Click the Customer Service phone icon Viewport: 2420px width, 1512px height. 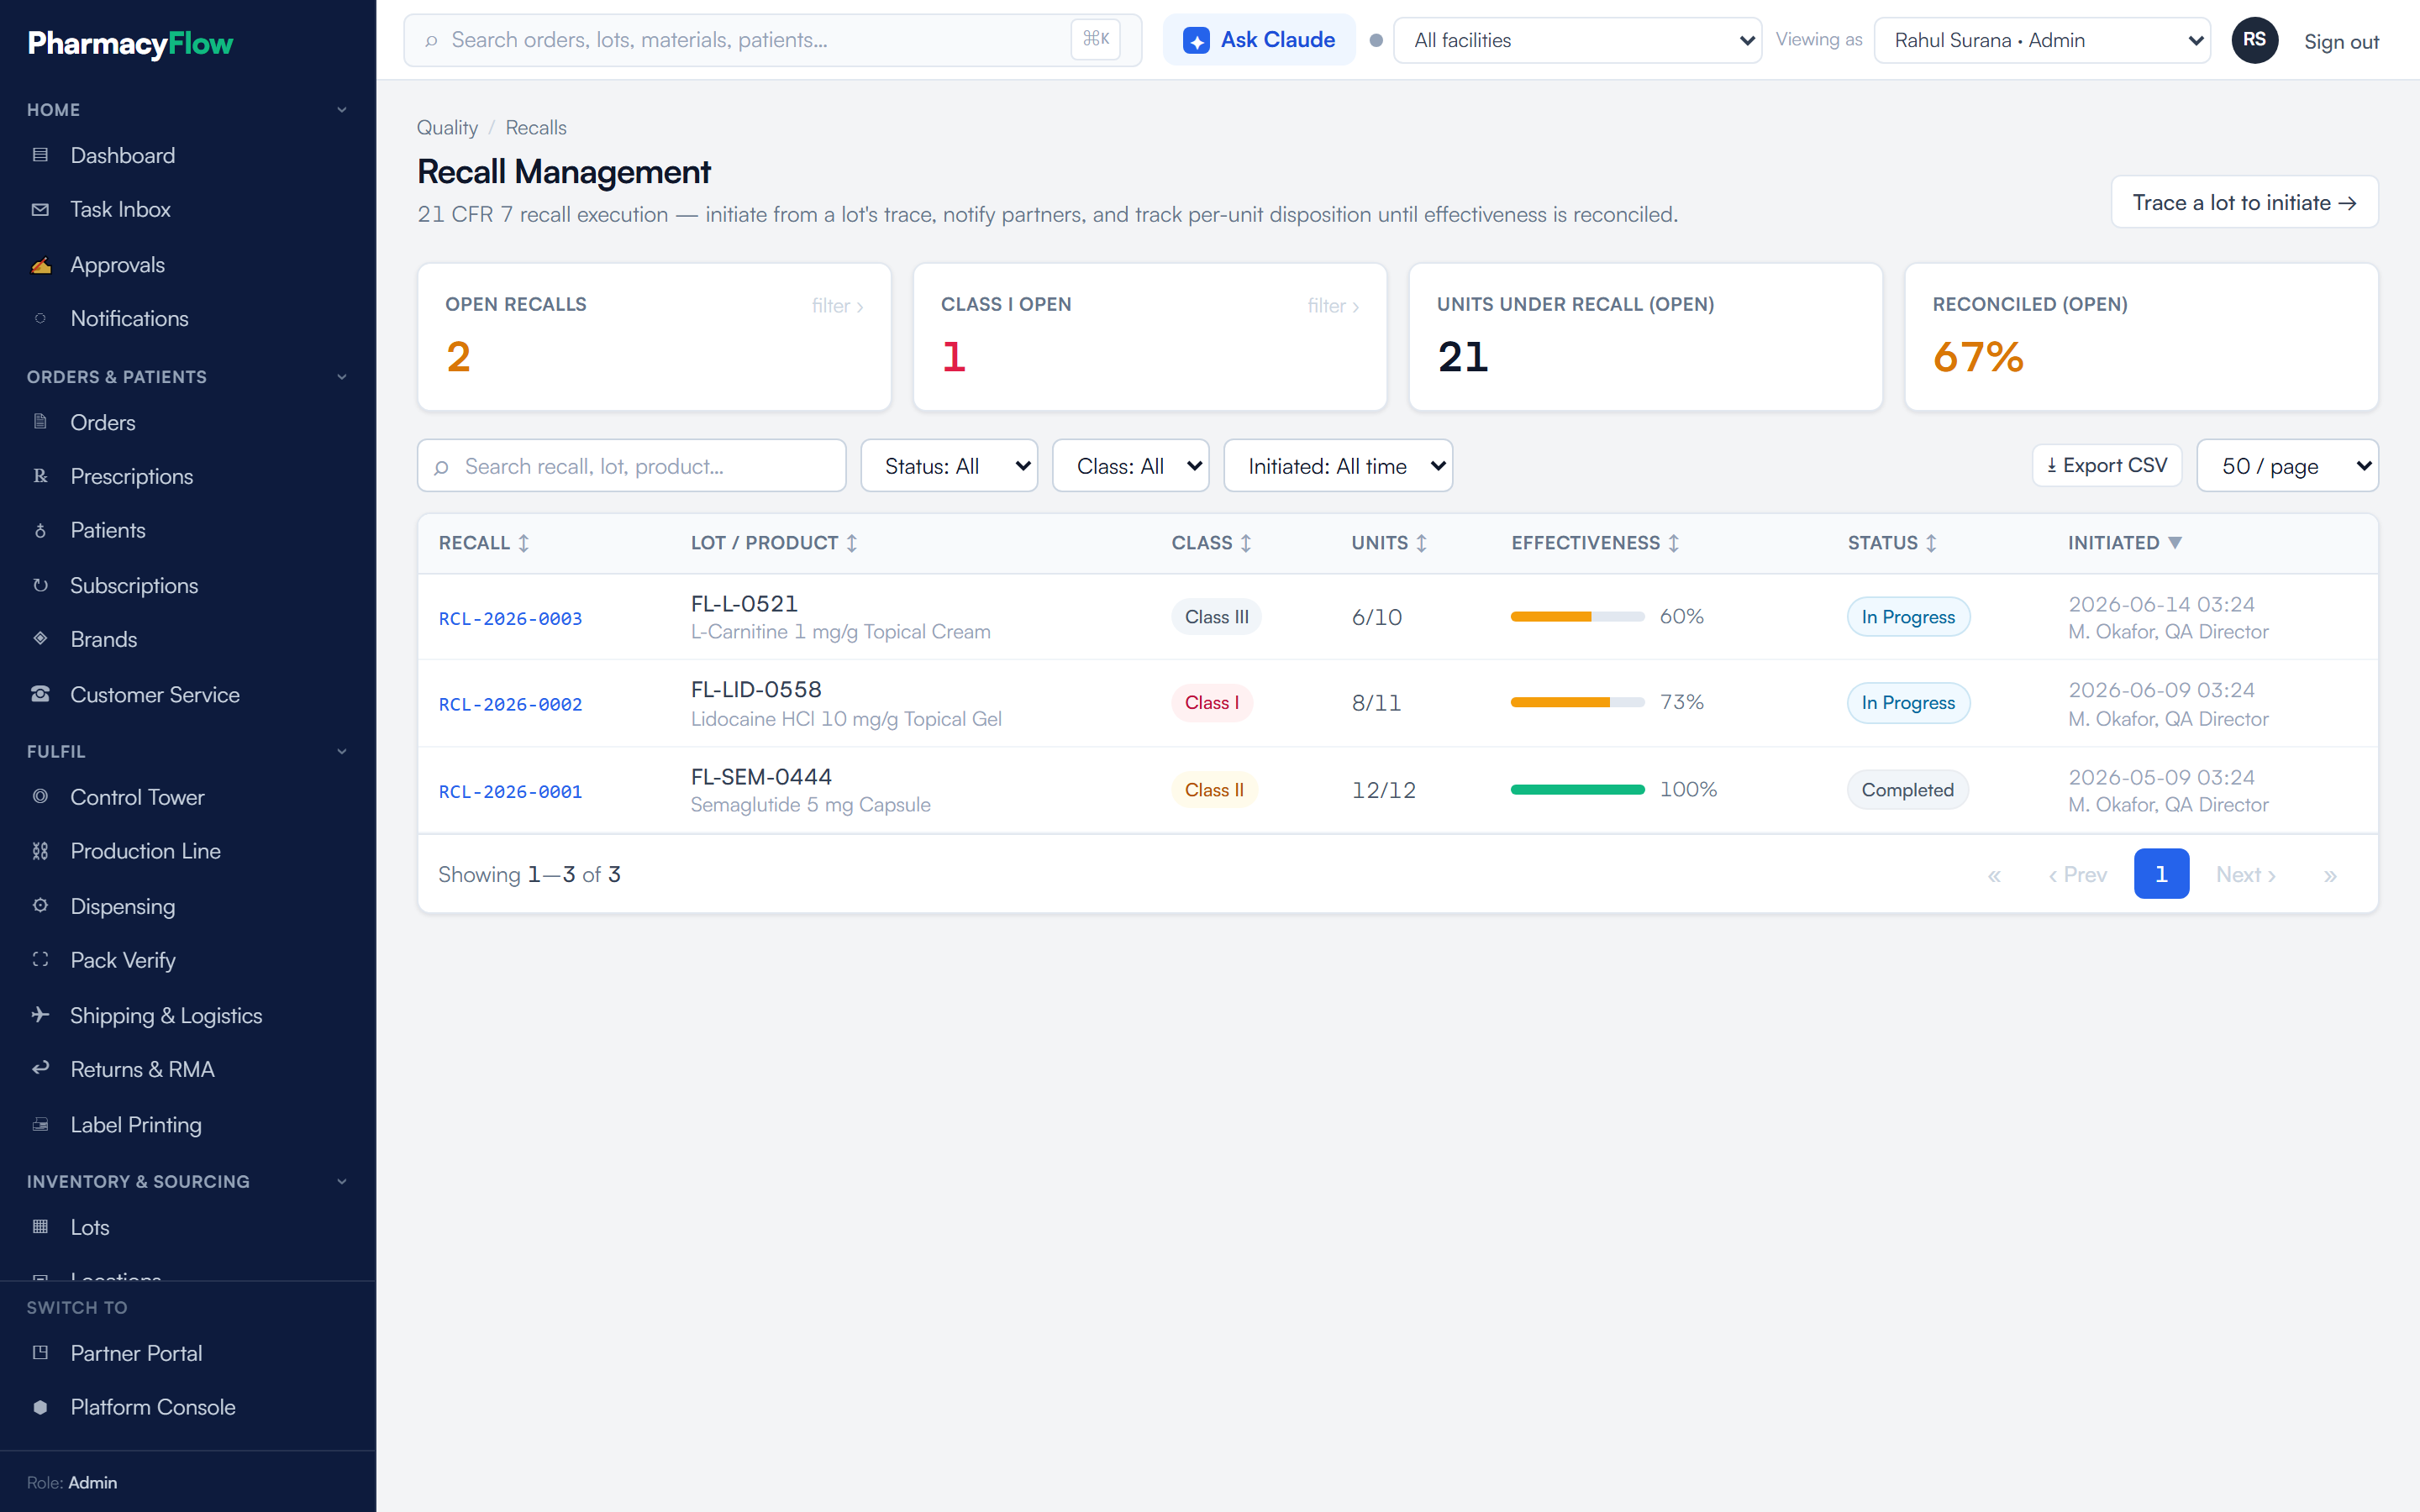40,694
